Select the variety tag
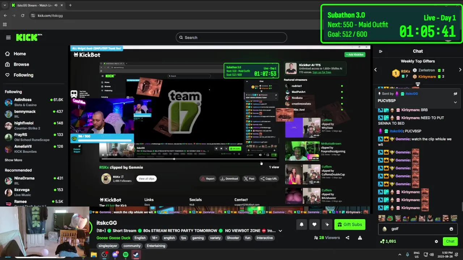Image resolution: width=463 pixels, height=260 pixels. coord(215,238)
